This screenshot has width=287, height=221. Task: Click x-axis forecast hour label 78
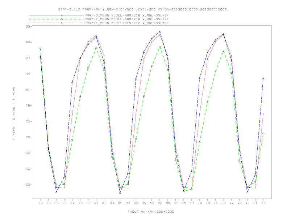(x=248, y=203)
